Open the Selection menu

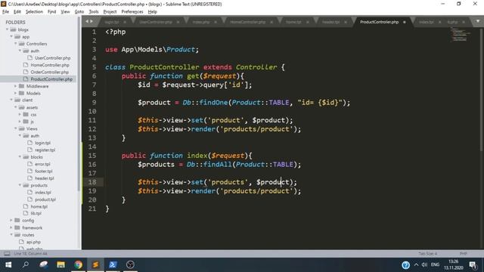(x=34, y=12)
